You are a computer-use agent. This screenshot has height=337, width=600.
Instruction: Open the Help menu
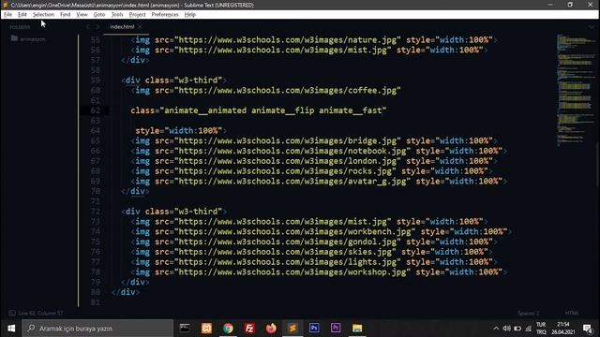pos(190,15)
